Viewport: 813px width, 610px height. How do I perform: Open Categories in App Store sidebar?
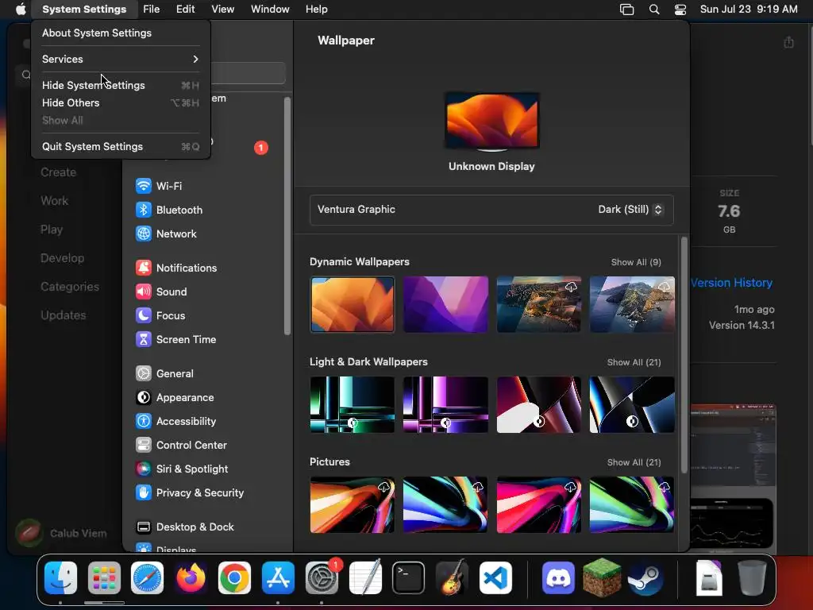pyautogui.click(x=70, y=286)
